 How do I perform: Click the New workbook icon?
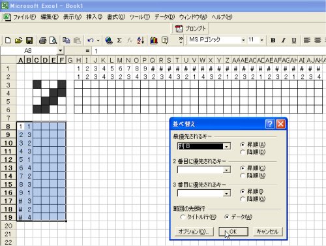8,40
